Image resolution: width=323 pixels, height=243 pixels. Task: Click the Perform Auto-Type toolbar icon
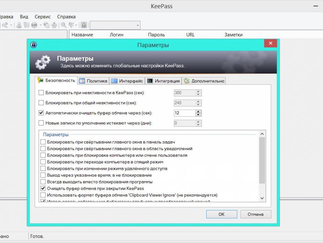tap(54, 25)
